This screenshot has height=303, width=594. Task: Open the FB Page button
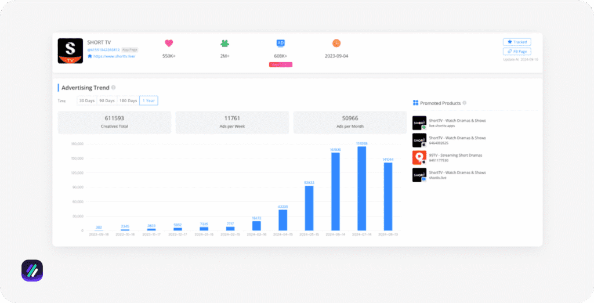pos(517,51)
